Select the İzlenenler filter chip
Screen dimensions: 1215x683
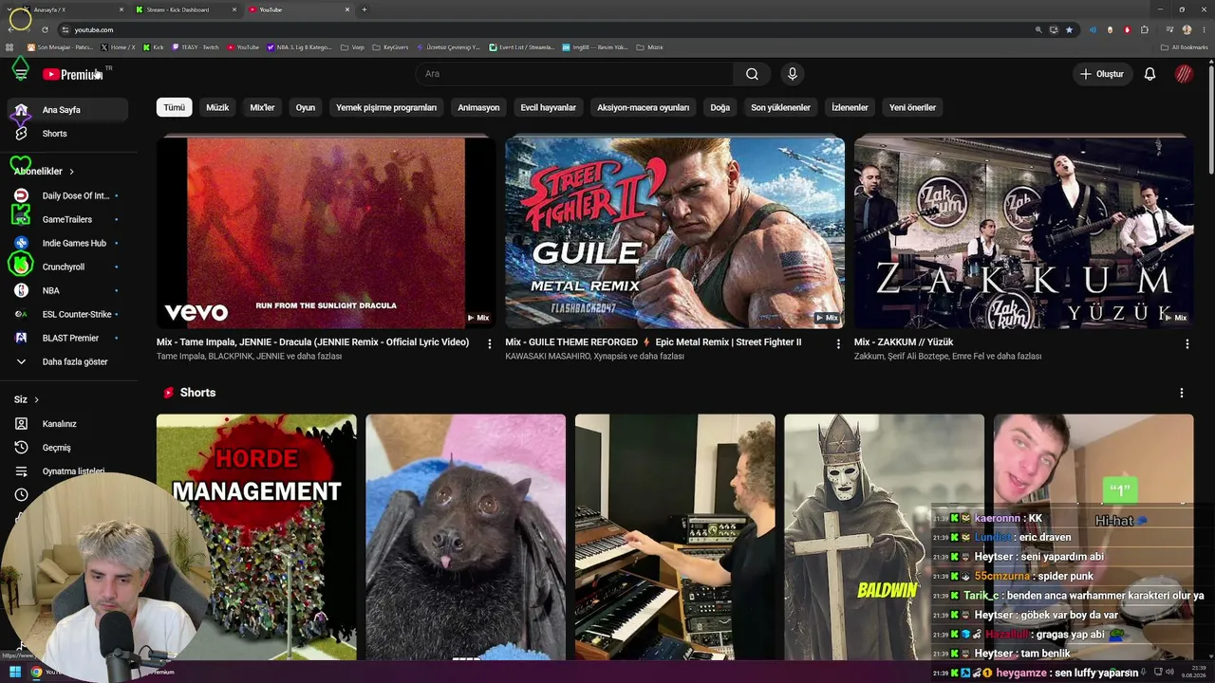850,108
